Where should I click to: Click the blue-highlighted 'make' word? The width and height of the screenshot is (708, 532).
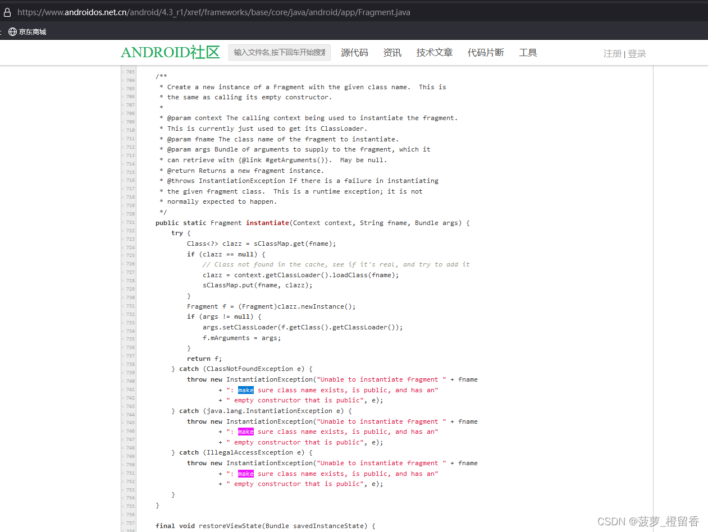(x=245, y=390)
